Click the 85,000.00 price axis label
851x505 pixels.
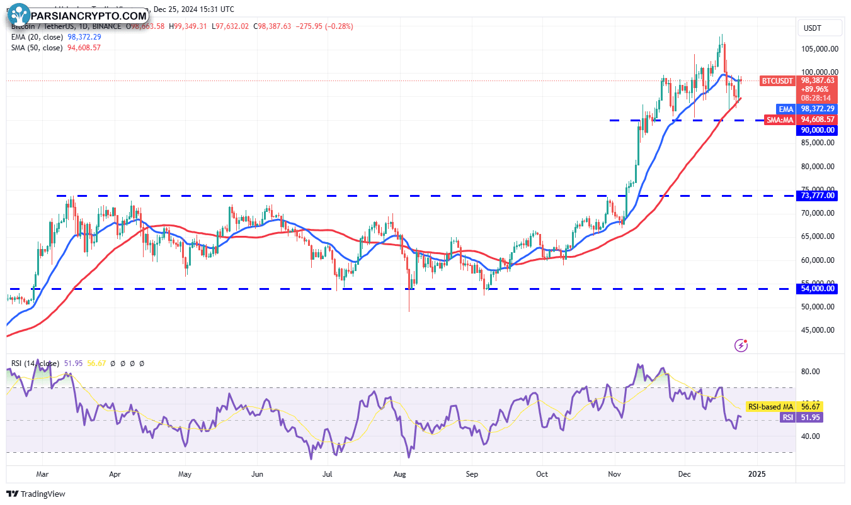coord(818,142)
